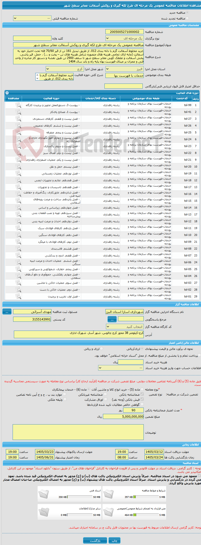Open کد کارگاه مناقصه گزار dropdown
Image resolution: width=201 pixels, height=545 pixels.
tap(125, 327)
